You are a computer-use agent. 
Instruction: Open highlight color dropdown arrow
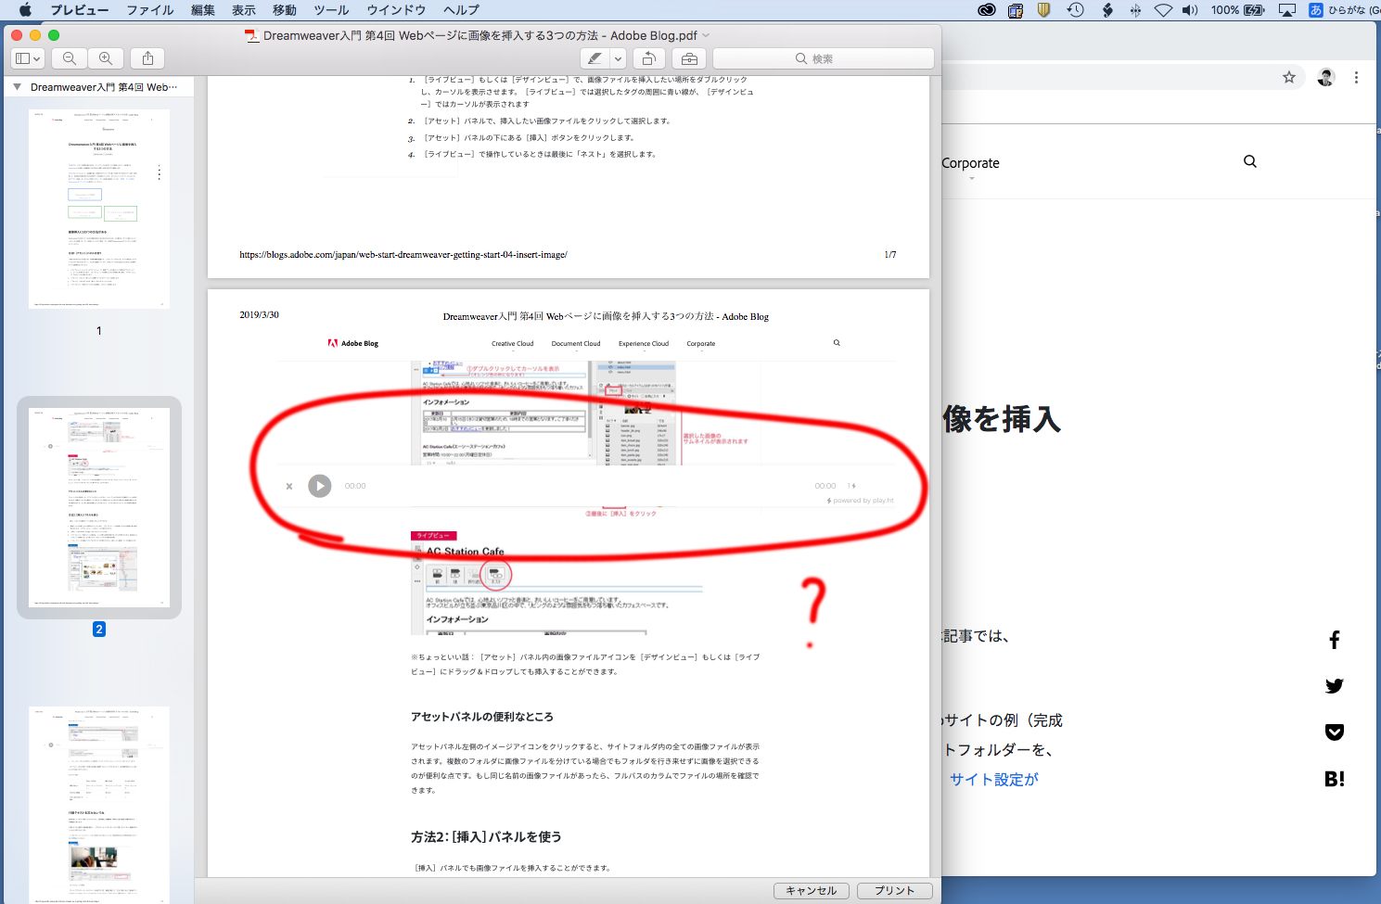point(618,58)
